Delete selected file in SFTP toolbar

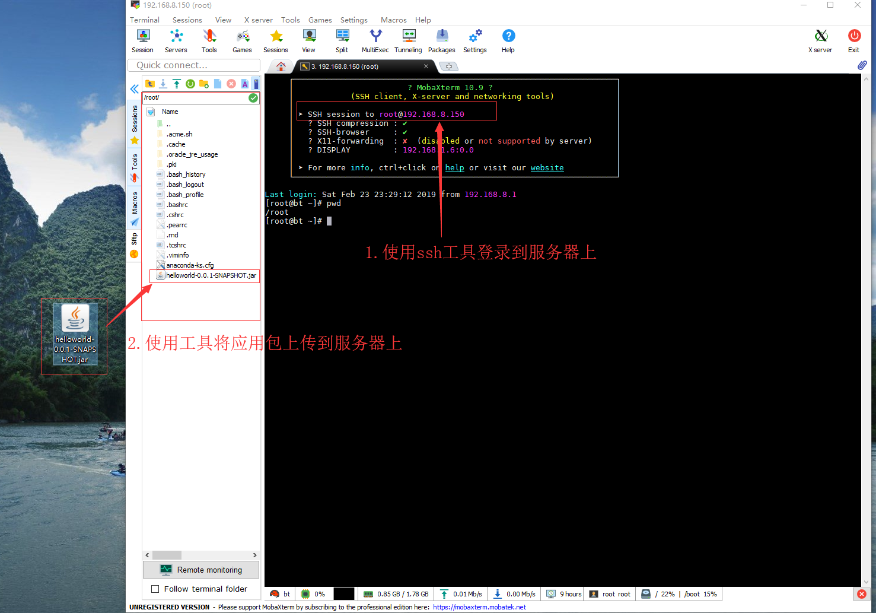pyautogui.click(x=231, y=84)
